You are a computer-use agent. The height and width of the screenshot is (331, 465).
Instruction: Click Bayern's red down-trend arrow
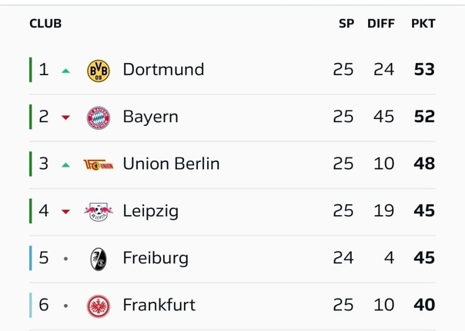tap(66, 118)
